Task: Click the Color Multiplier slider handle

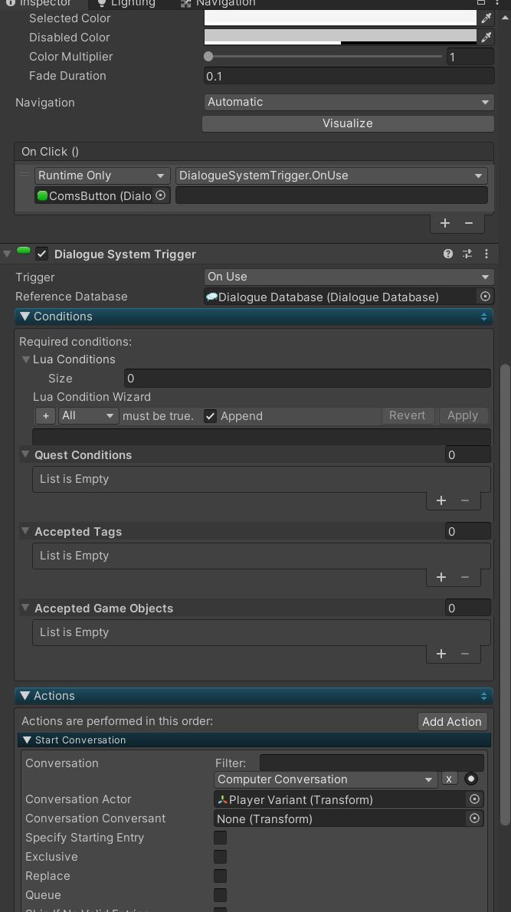Action: (208, 57)
